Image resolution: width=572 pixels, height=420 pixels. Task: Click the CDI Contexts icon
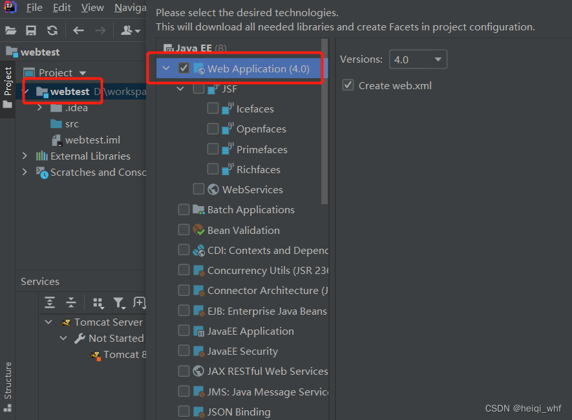199,250
